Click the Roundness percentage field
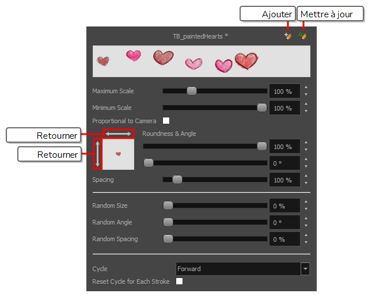This screenshot has width=372, height=297. (284, 146)
